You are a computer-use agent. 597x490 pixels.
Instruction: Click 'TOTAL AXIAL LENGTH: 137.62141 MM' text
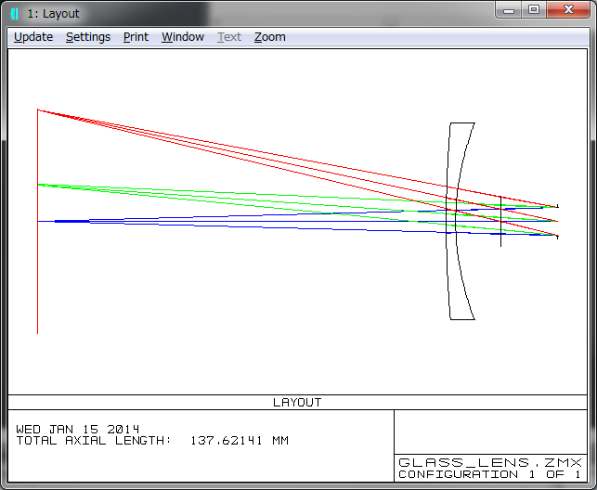(x=152, y=441)
